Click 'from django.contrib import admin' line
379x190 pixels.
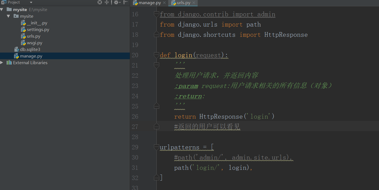click(218, 14)
